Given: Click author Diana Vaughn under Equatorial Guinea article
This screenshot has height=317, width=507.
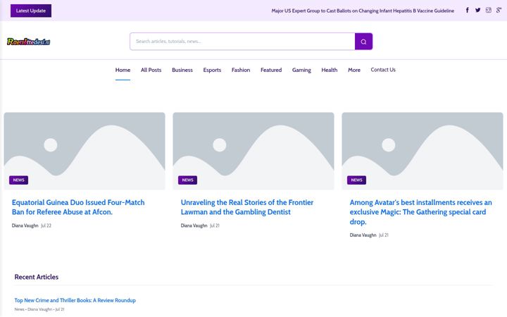Looking at the screenshot, I should coord(25,225).
